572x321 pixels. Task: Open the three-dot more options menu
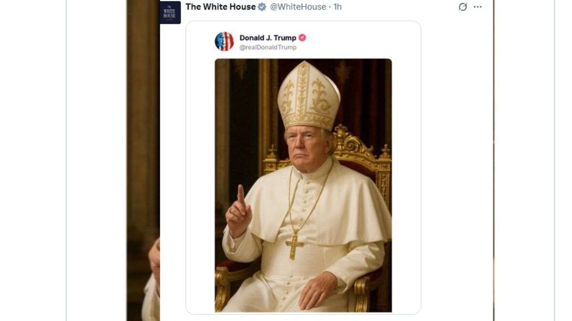478,7
